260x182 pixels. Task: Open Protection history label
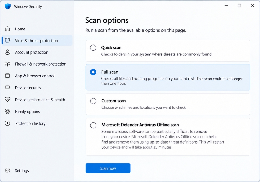[30, 123]
